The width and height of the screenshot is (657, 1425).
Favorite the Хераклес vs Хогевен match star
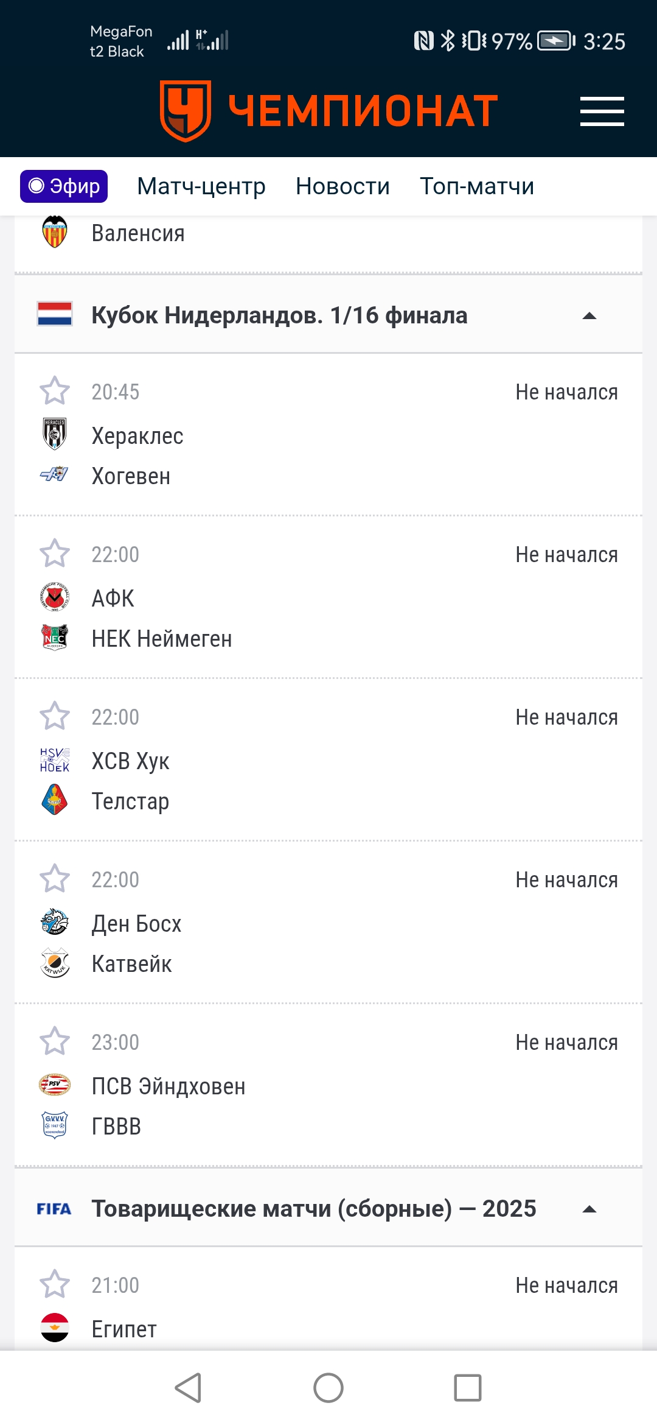tap(55, 391)
